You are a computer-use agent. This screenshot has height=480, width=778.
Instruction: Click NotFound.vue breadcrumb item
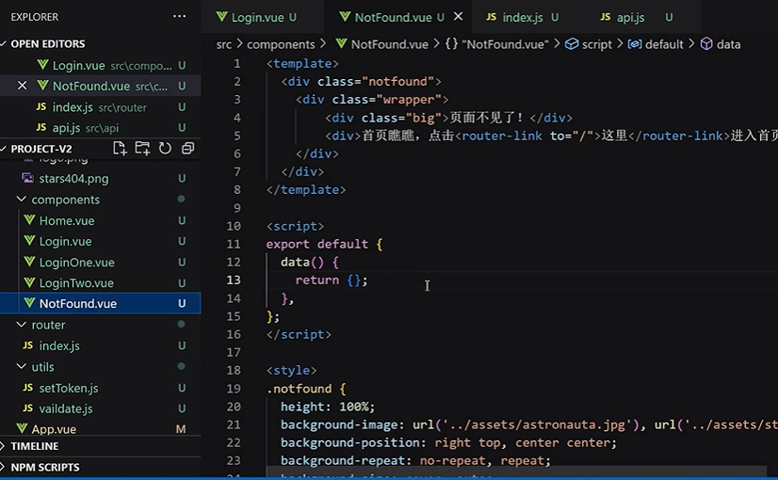382,44
